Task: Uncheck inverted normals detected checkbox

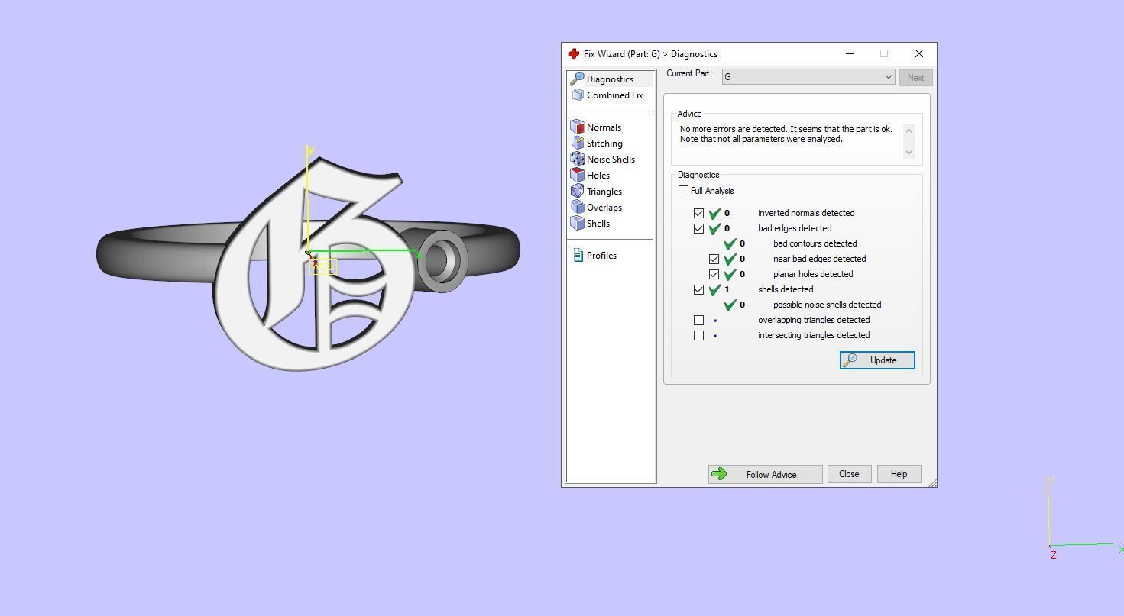Action: (x=698, y=213)
